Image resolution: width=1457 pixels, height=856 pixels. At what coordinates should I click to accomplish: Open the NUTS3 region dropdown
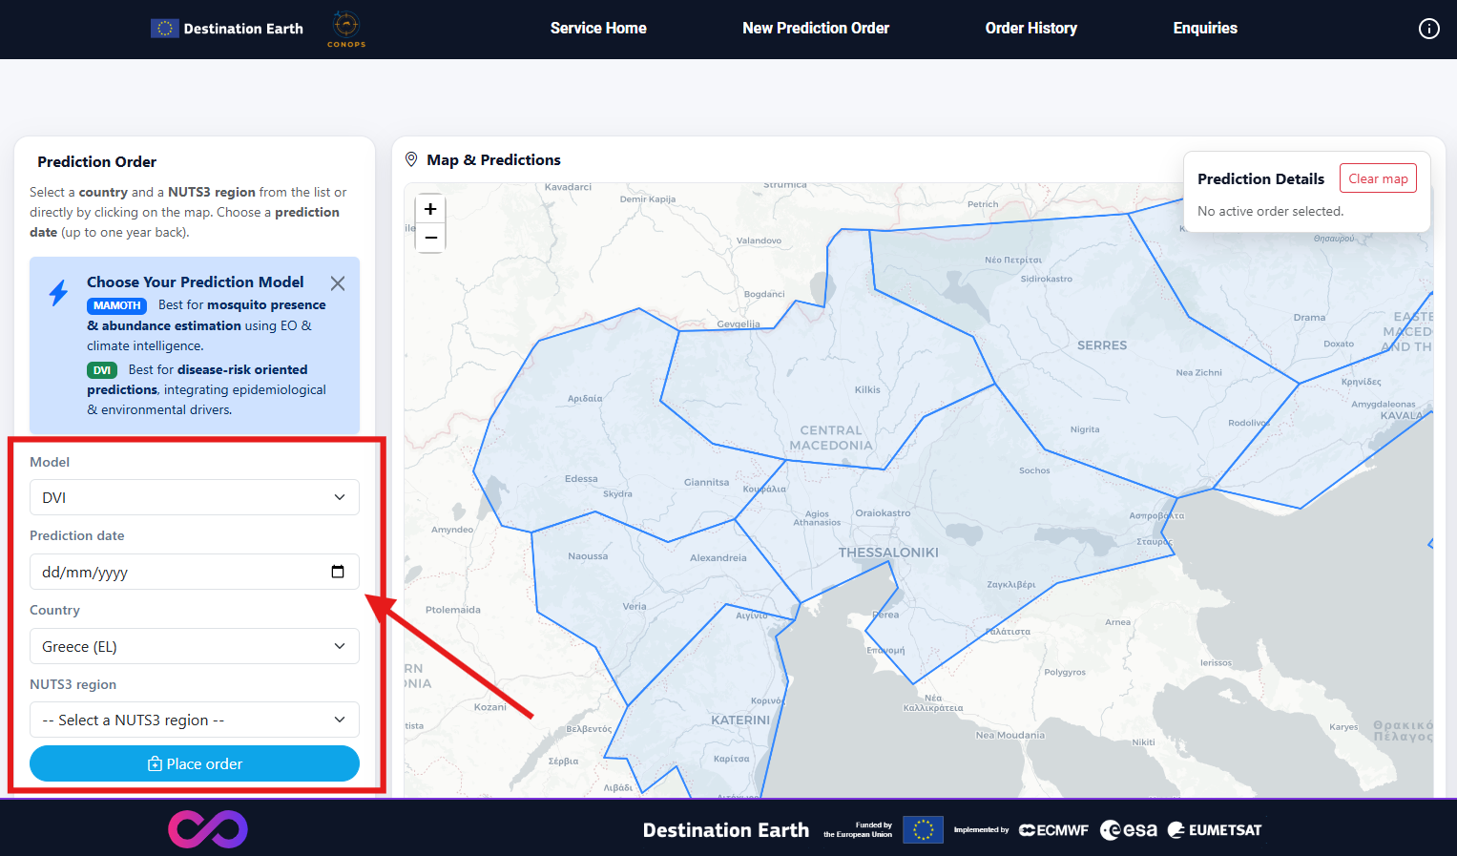pyautogui.click(x=195, y=720)
